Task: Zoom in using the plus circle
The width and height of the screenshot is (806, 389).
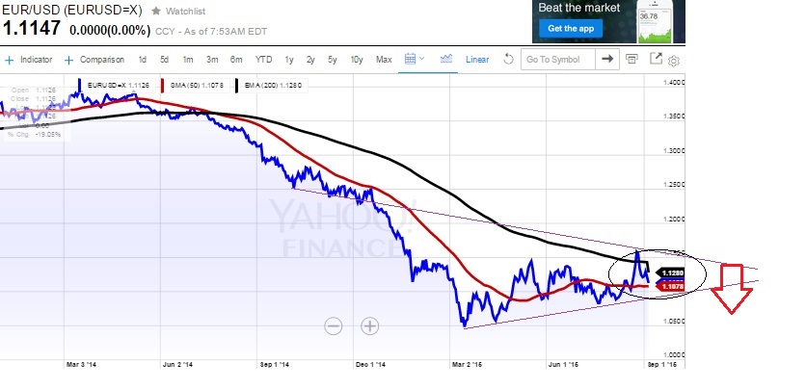Action: [369, 325]
